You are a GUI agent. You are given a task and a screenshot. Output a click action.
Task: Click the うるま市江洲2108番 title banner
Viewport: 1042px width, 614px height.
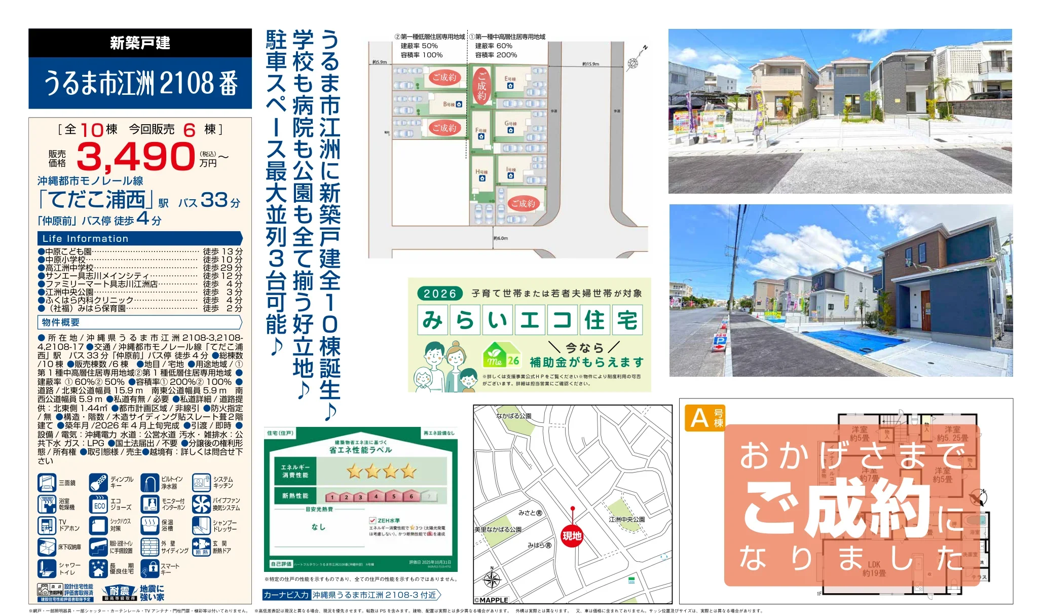coord(140,83)
